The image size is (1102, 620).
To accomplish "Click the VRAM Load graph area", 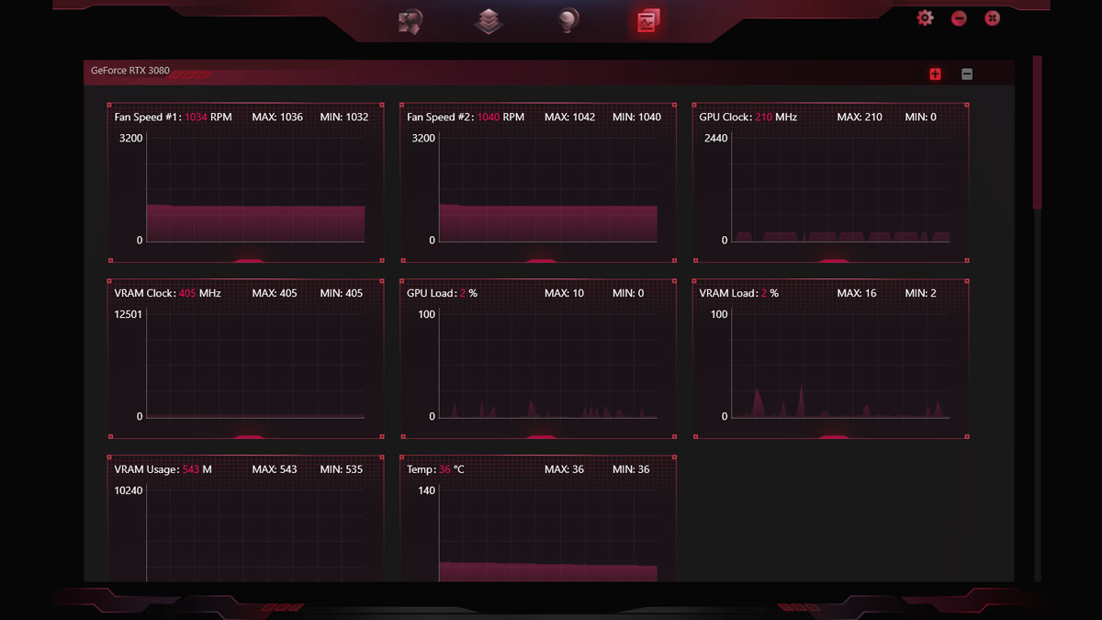I will coord(840,366).
